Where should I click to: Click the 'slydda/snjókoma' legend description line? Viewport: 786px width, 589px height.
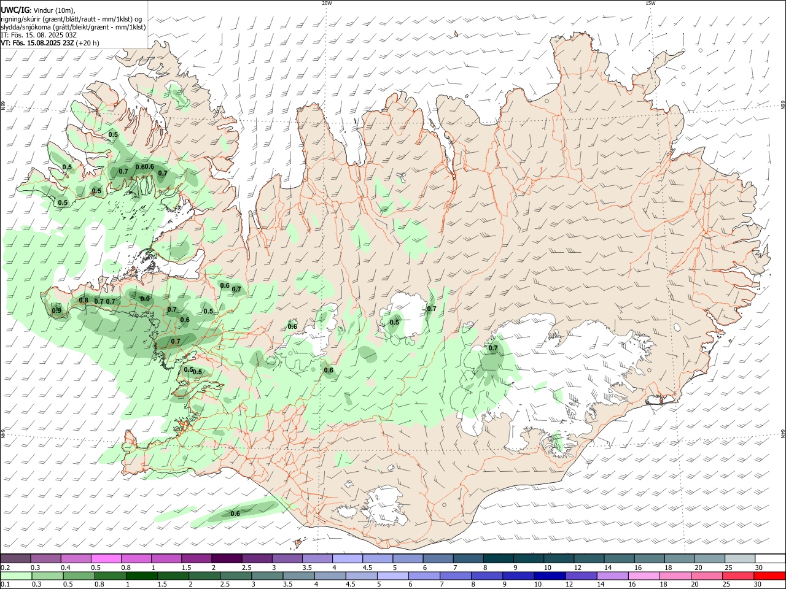pos(73,27)
